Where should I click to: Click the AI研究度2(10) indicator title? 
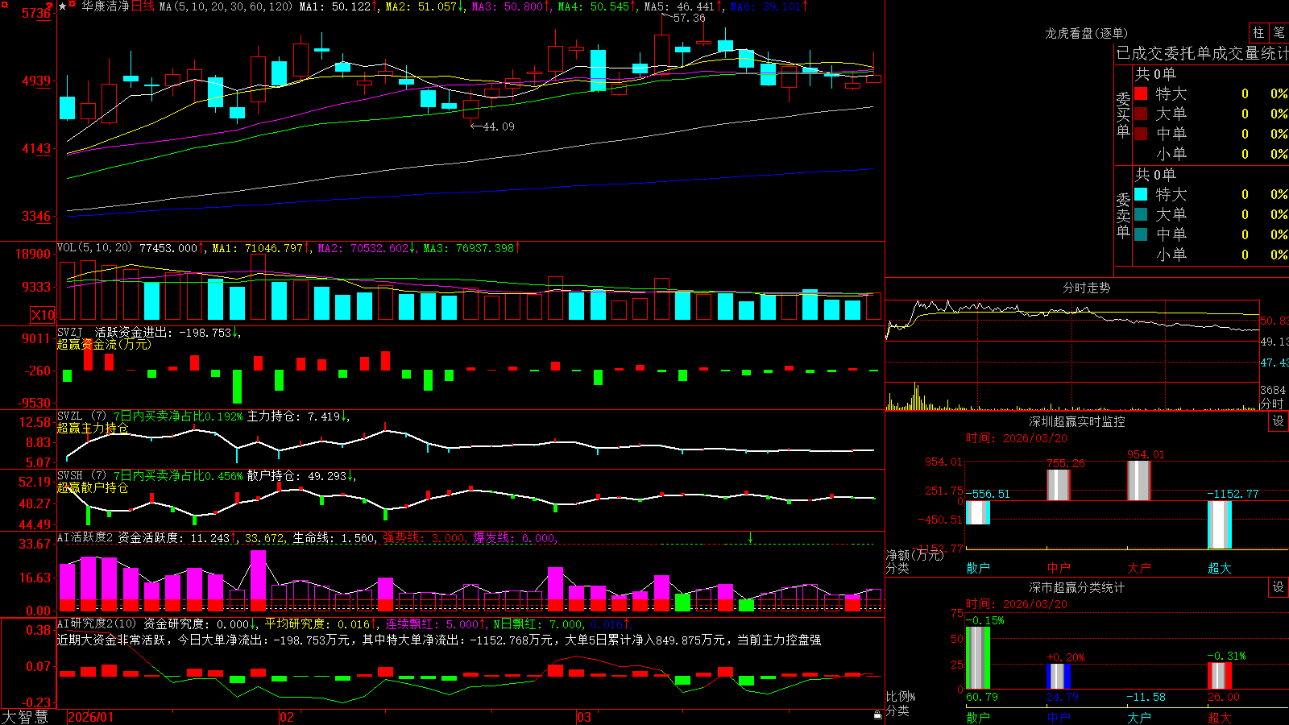pyautogui.click(x=97, y=623)
